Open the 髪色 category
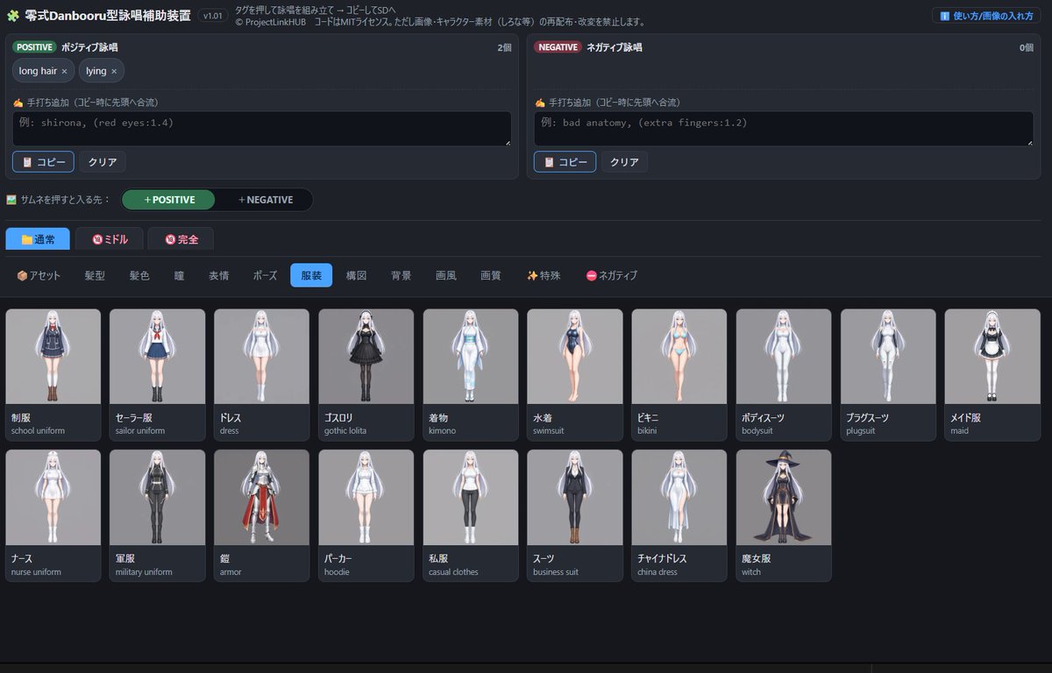Viewport: 1052px width, 673px height. 139,275
